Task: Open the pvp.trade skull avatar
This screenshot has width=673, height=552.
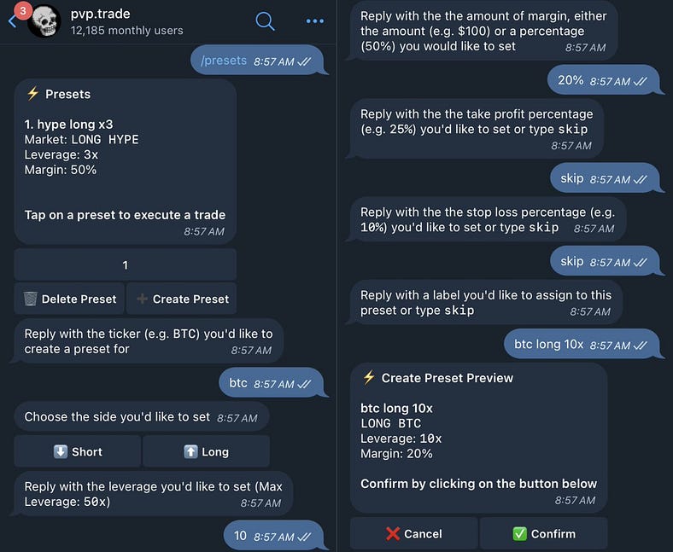Action: coord(44,21)
